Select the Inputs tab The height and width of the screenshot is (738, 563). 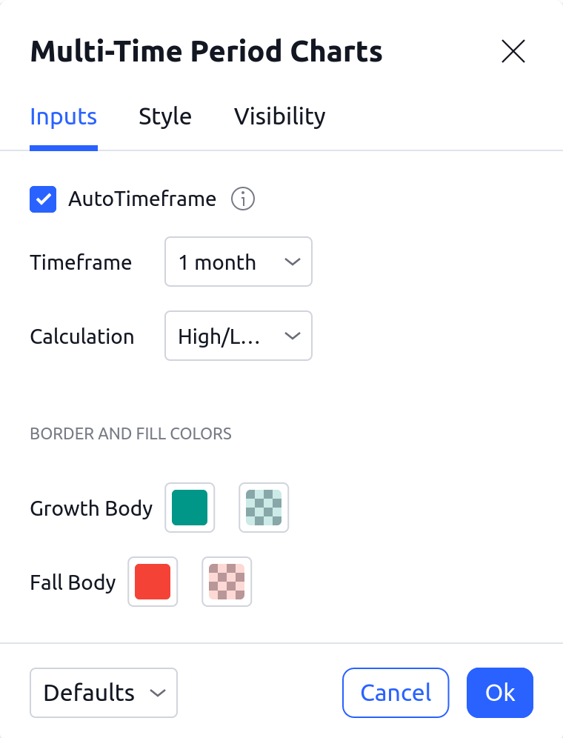pyautogui.click(x=63, y=117)
